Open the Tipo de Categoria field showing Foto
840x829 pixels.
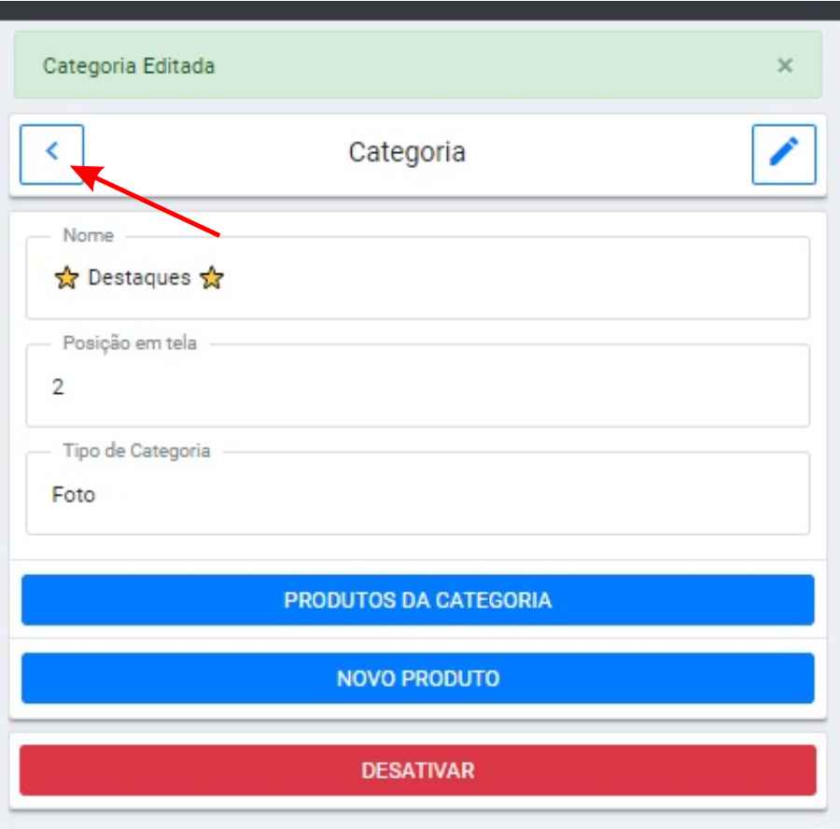tap(417, 495)
